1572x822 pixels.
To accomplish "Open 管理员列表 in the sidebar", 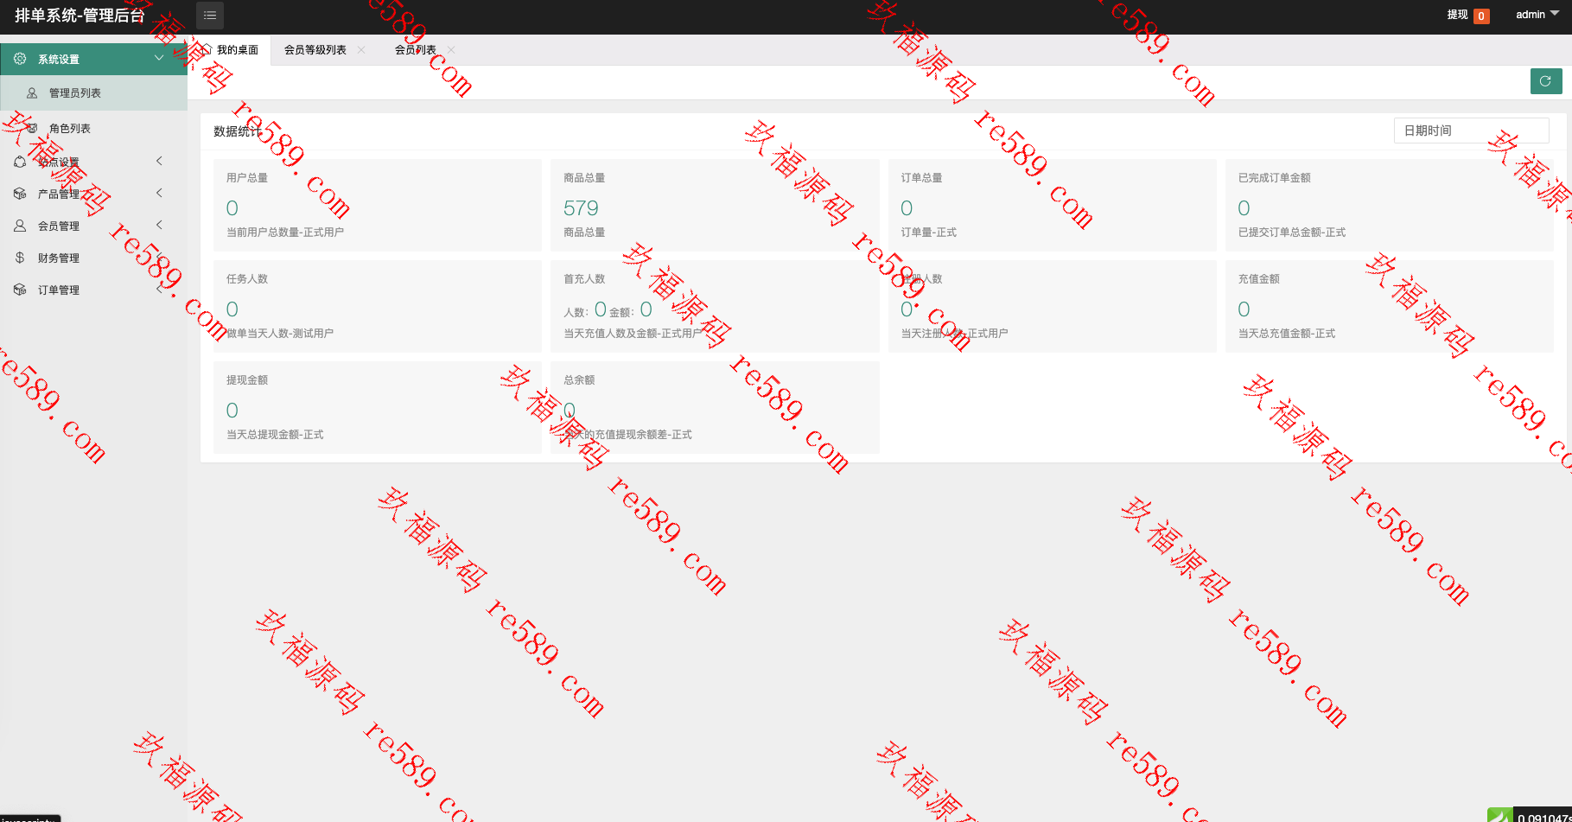I will pos(93,92).
